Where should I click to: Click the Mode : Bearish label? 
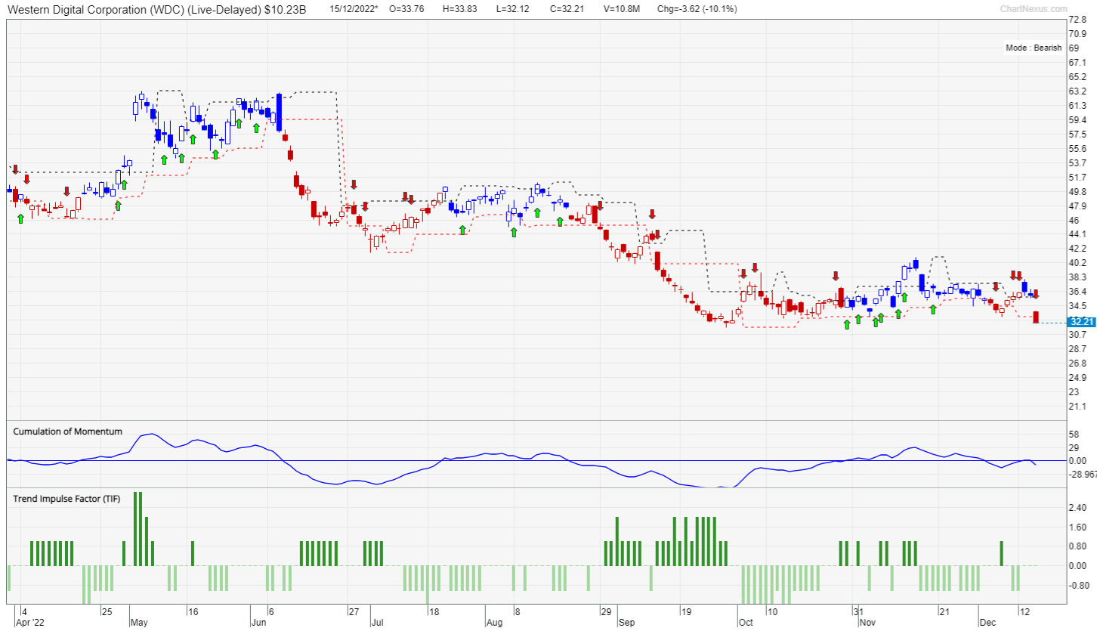[x=1034, y=48]
